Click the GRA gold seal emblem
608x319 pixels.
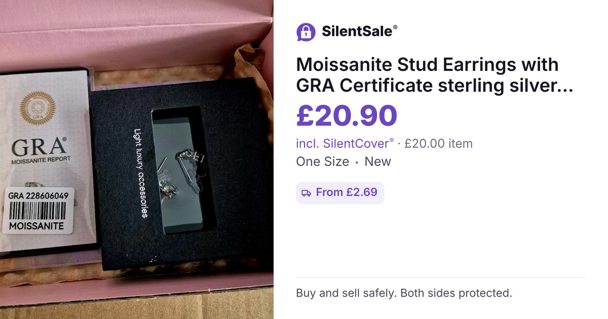(39, 107)
